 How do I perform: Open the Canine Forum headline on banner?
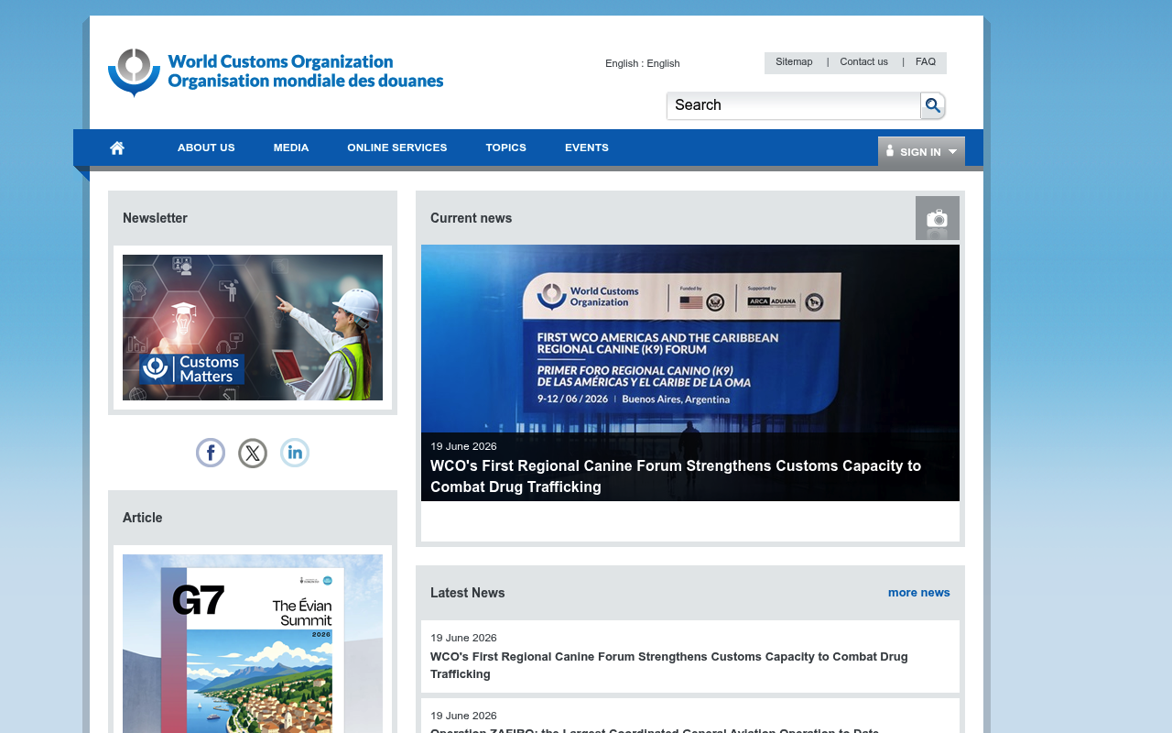[676, 476]
